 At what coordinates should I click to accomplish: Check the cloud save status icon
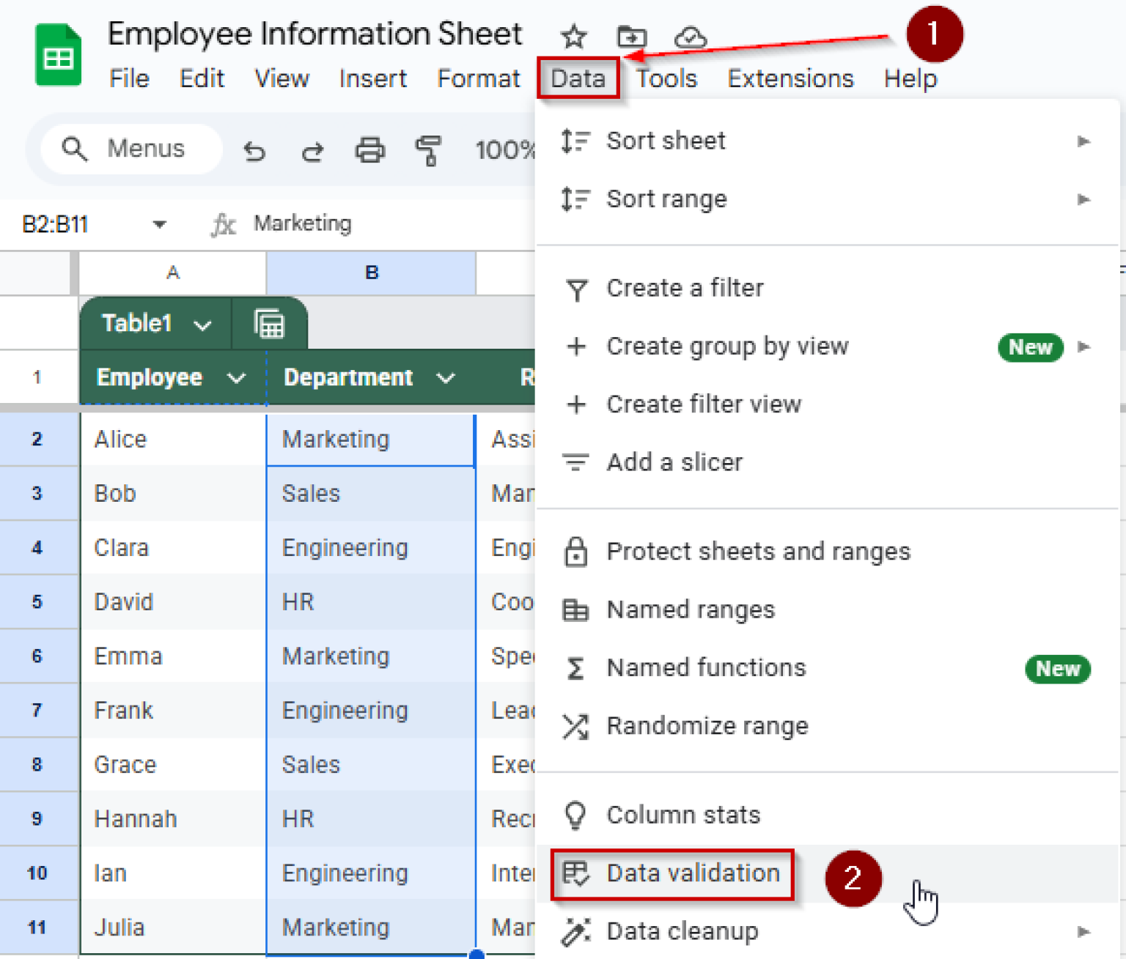coord(689,37)
